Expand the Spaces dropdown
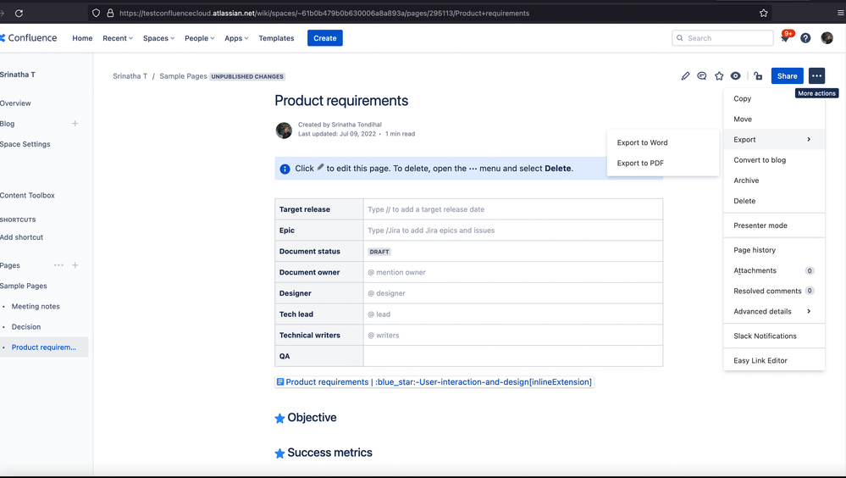846x478 pixels. click(x=158, y=38)
